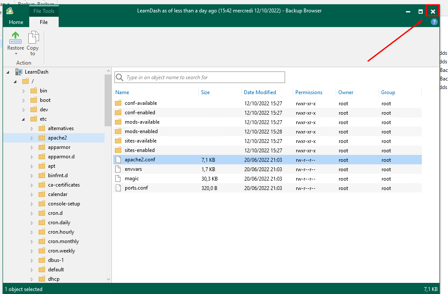Select the default tree item

pyautogui.click(x=56, y=270)
